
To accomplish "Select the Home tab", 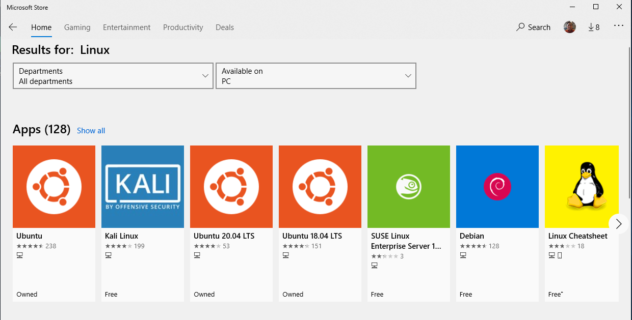I will coord(41,27).
